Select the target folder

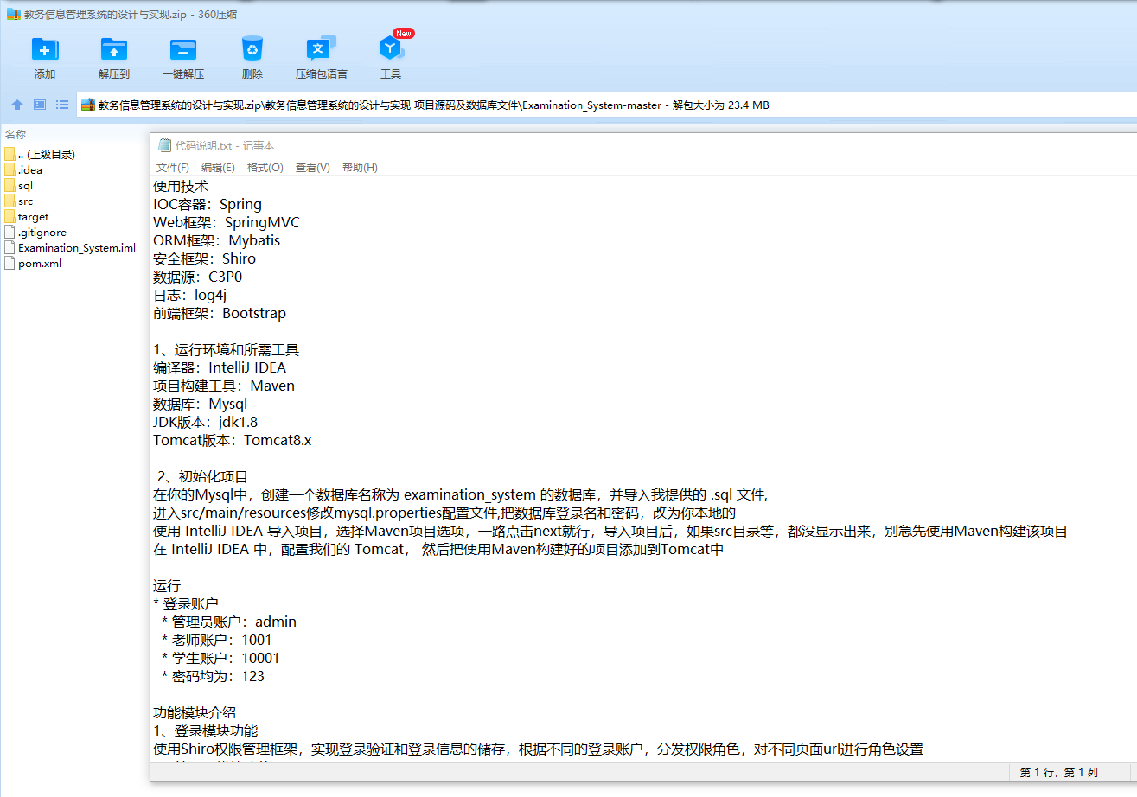point(27,217)
